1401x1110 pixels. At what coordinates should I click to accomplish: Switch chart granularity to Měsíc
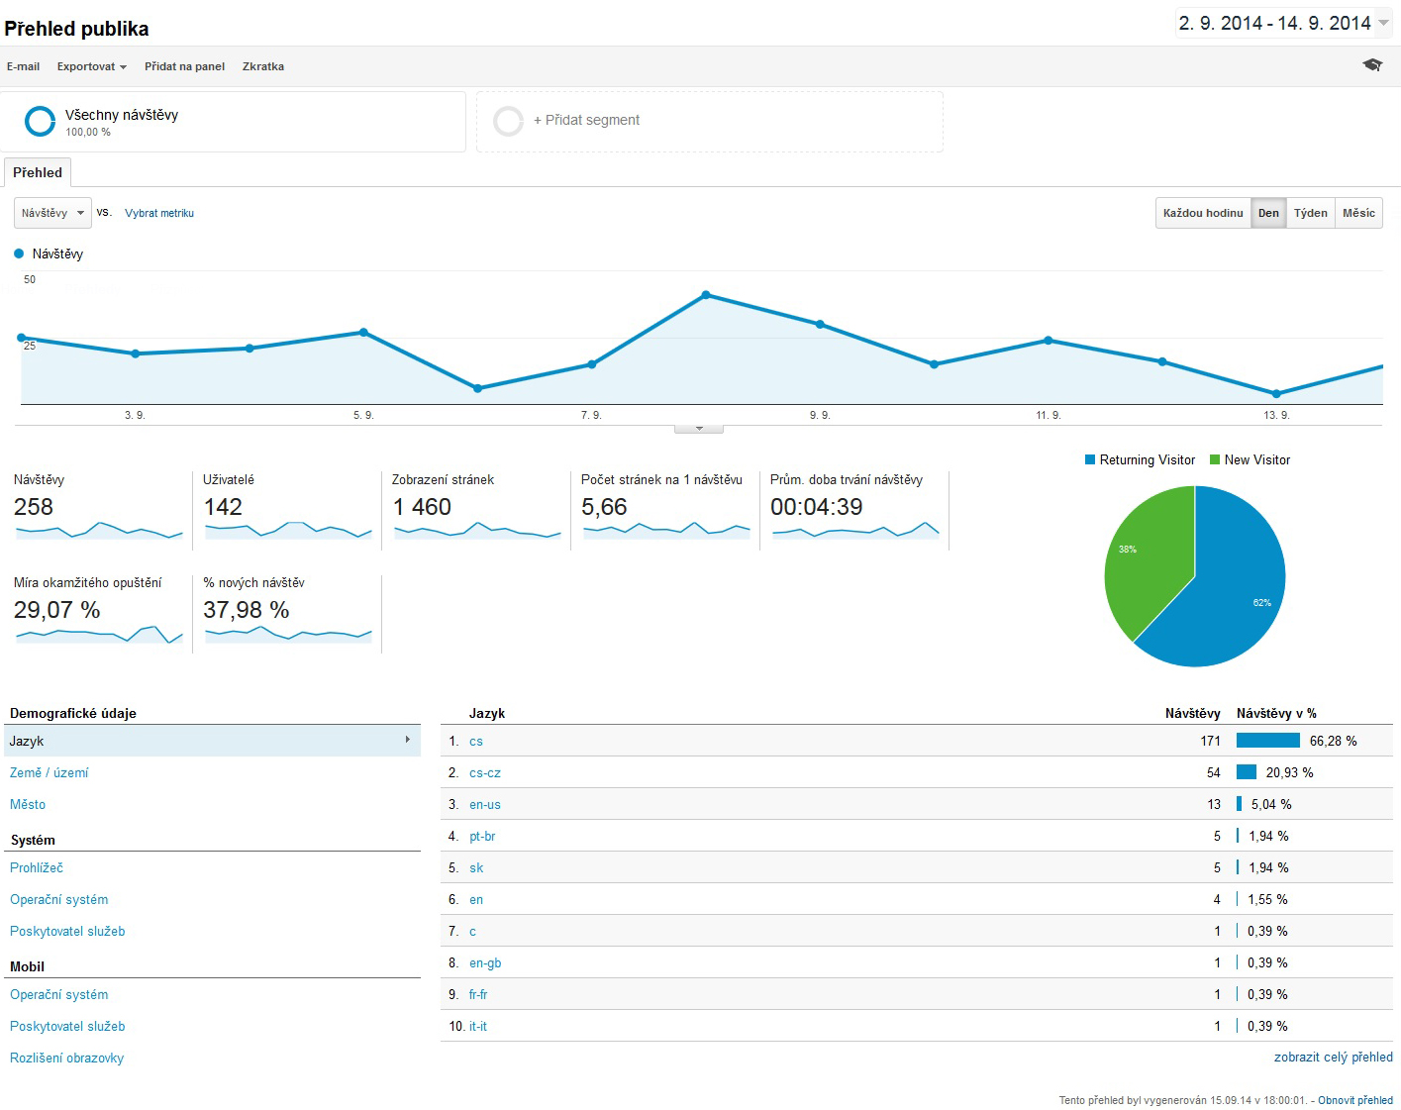[x=1358, y=213]
